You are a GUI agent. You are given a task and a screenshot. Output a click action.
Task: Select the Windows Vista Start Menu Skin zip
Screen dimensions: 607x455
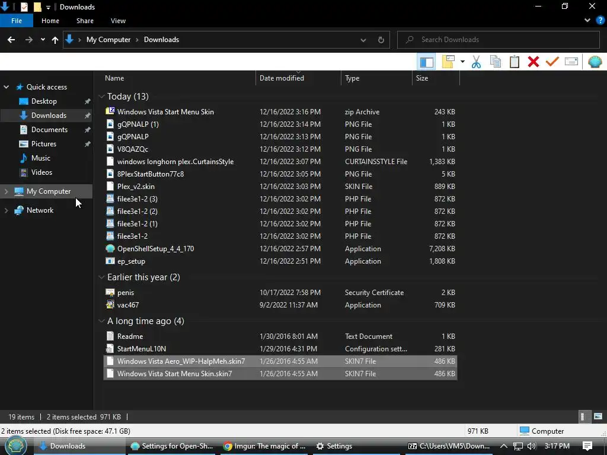coord(280,112)
